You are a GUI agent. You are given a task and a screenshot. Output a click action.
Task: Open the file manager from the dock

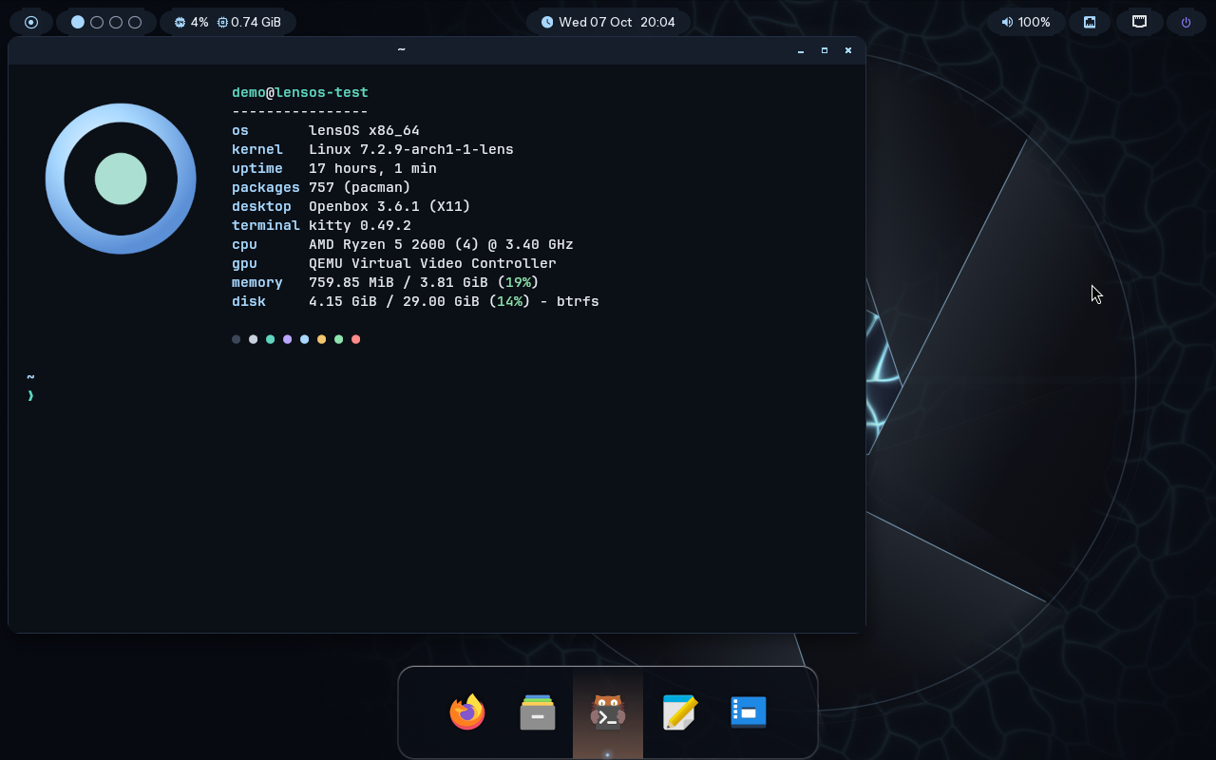coord(538,712)
